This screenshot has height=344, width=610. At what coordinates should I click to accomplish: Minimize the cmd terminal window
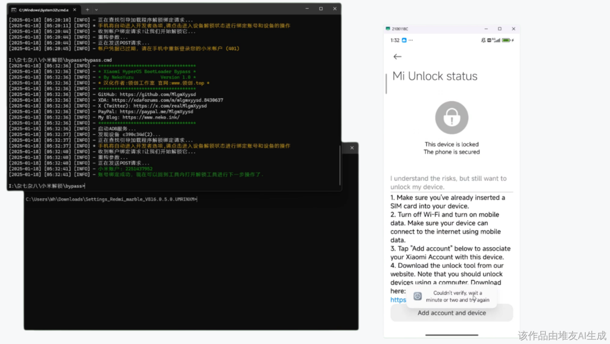(307, 9)
